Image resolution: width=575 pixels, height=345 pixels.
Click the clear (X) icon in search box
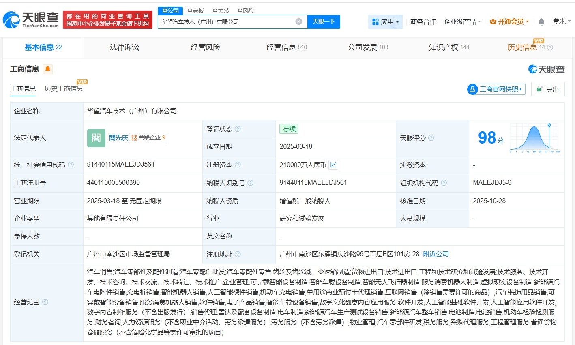coord(298,21)
